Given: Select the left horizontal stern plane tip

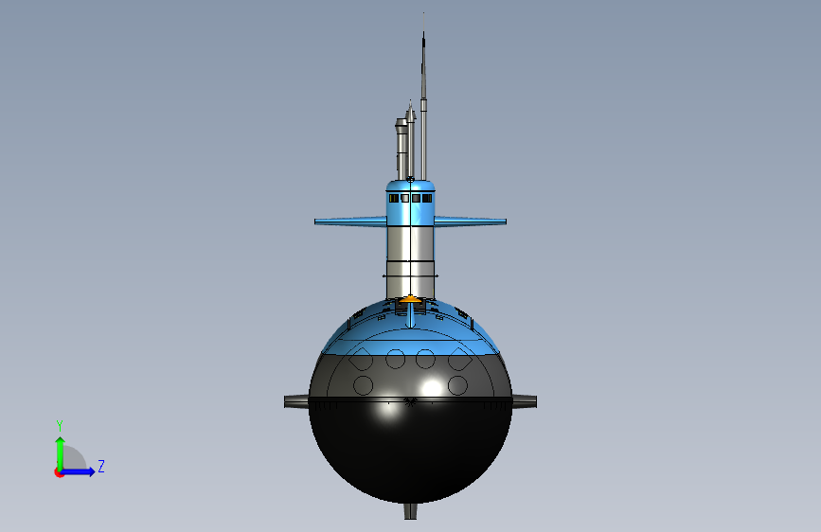Looking at the screenshot, I should click(x=295, y=402).
